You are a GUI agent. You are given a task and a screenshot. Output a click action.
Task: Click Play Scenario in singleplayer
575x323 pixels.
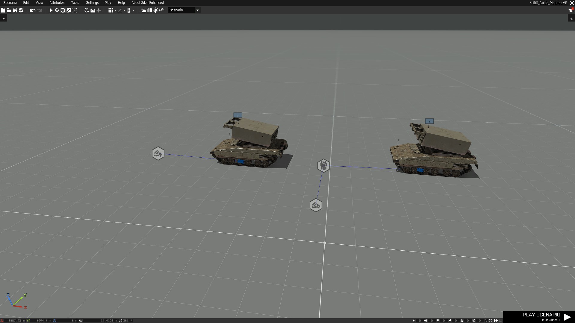pyautogui.click(x=539, y=317)
